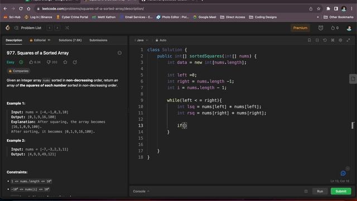The width and height of the screenshot is (357, 201).
Task: Toggle the browser side panel icon
Action: 336,9
